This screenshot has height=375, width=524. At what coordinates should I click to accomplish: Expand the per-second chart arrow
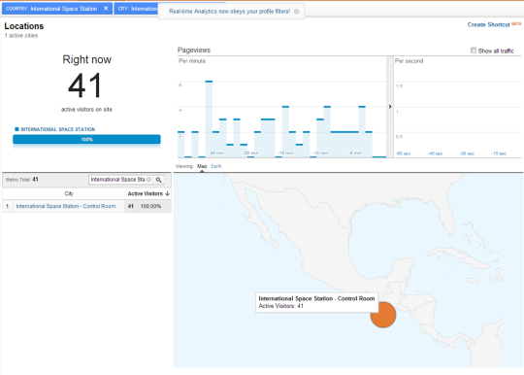390,106
